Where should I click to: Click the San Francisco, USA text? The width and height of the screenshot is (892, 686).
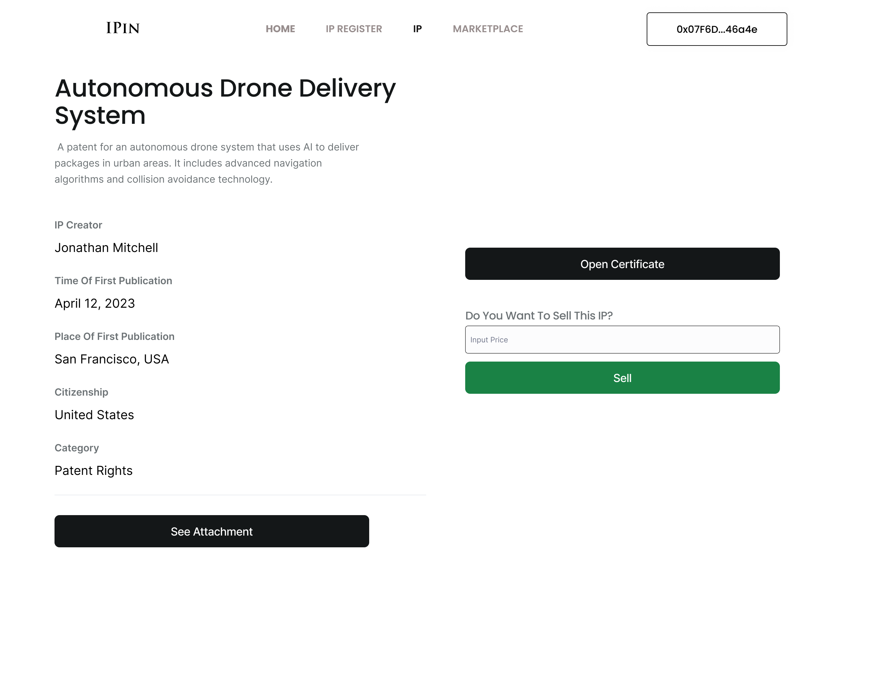click(111, 359)
